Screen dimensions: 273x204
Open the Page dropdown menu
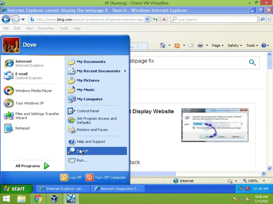click(218, 45)
